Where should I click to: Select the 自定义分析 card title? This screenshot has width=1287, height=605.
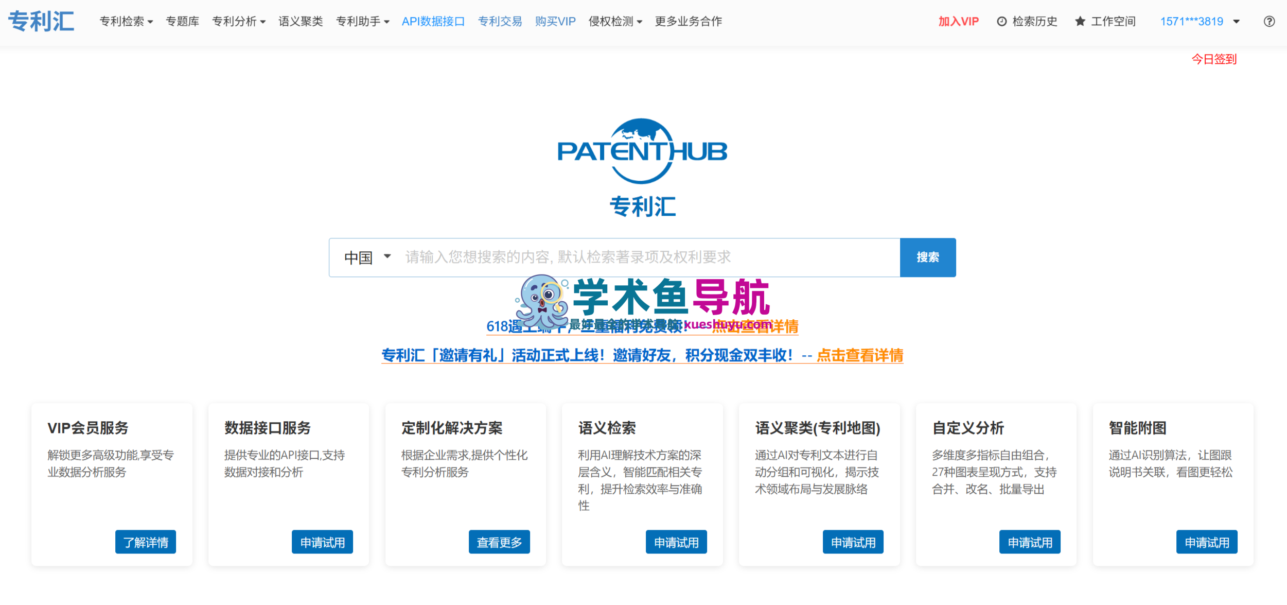pyautogui.click(x=968, y=428)
